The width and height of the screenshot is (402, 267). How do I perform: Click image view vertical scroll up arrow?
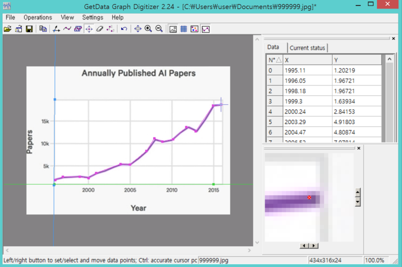tap(257, 39)
